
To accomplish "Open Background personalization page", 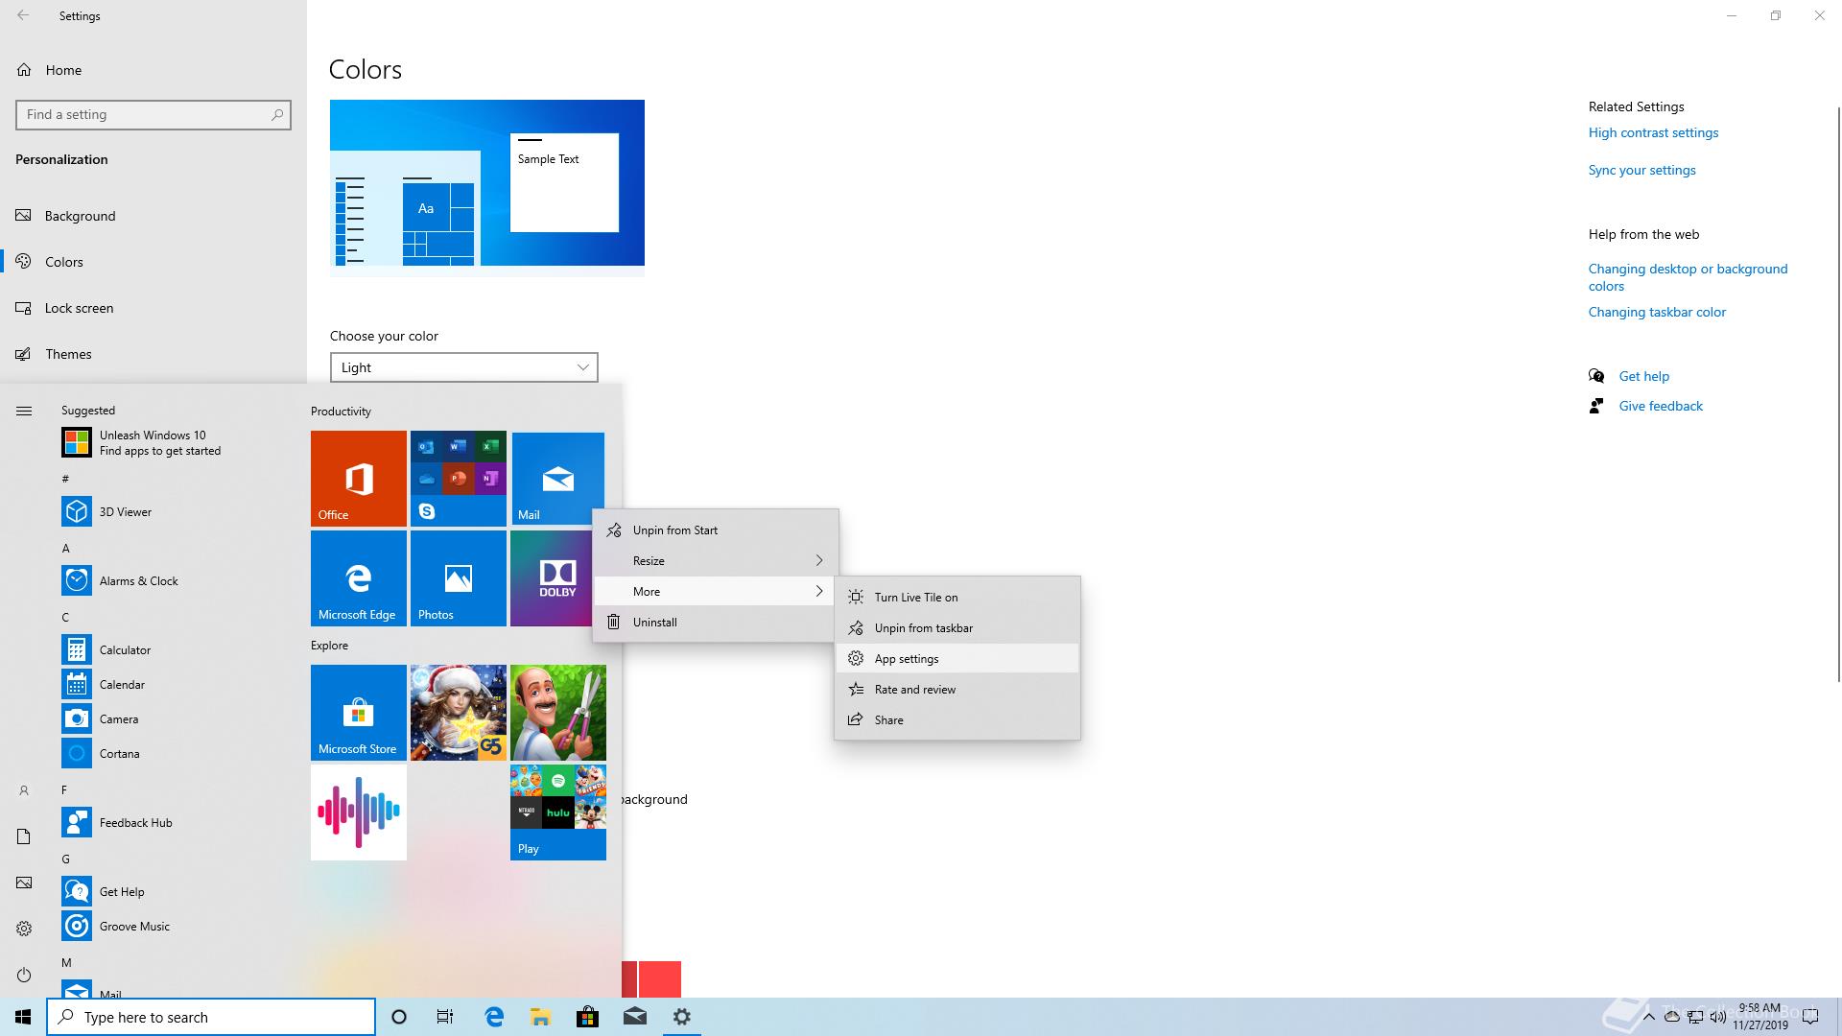I will (x=153, y=216).
